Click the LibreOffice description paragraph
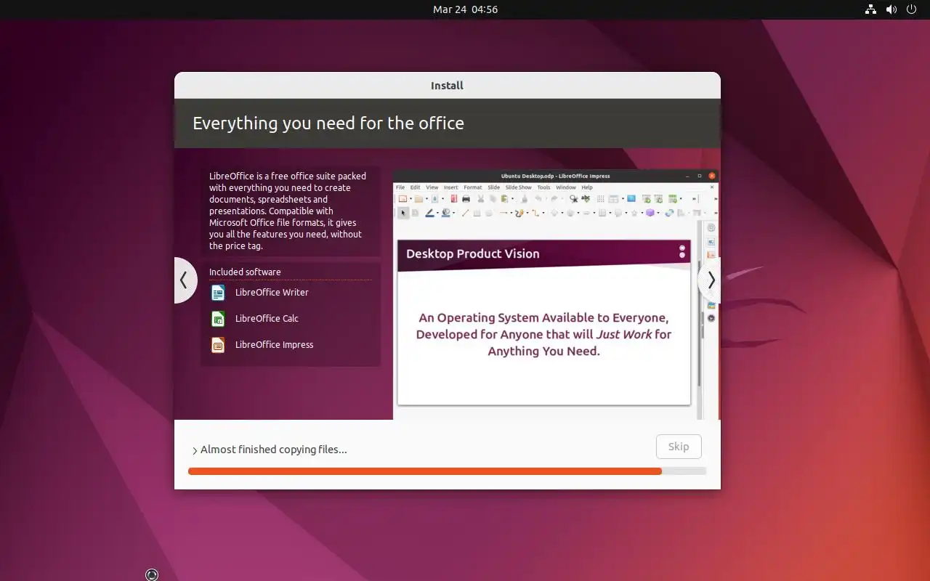930x581 pixels. (x=288, y=211)
